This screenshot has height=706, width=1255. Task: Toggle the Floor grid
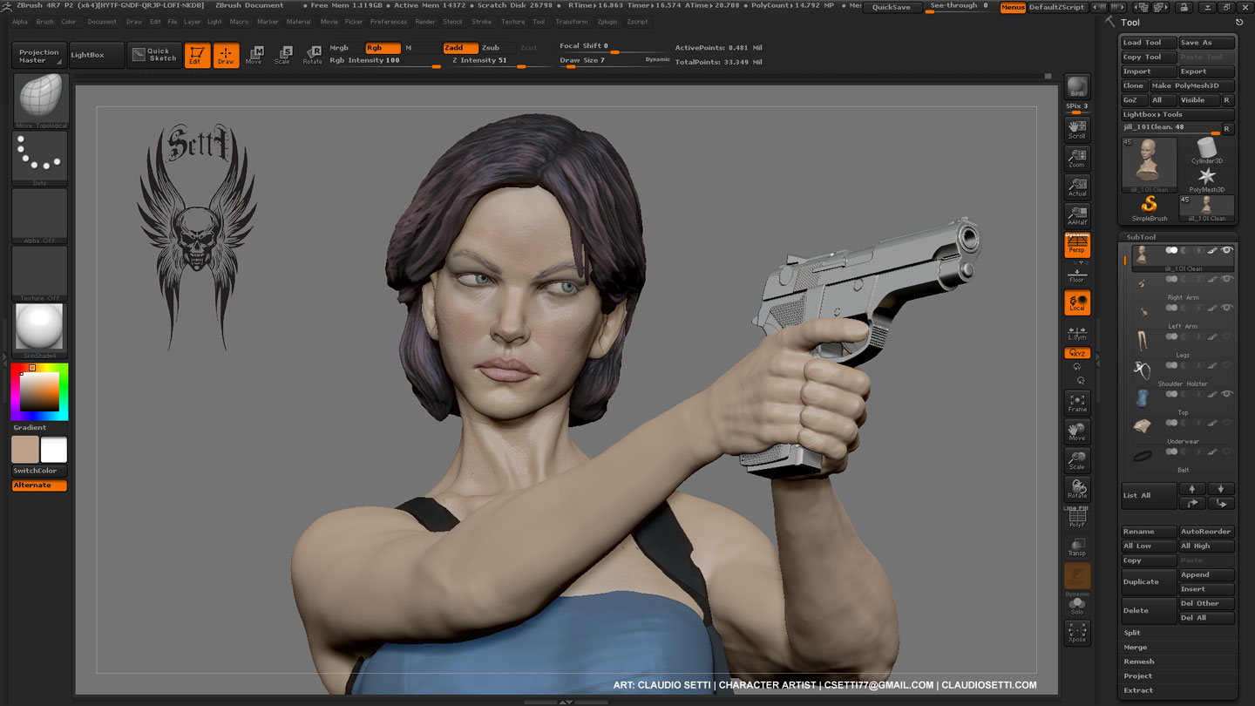click(1077, 275)
